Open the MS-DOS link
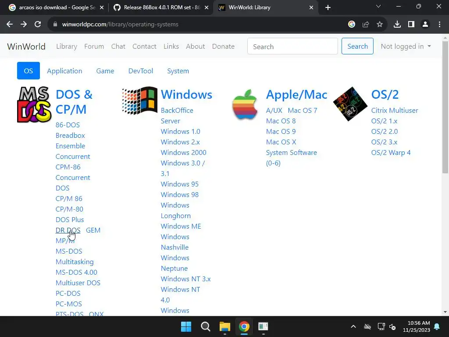This screenshot has width=449, height=337. point(69,251)
